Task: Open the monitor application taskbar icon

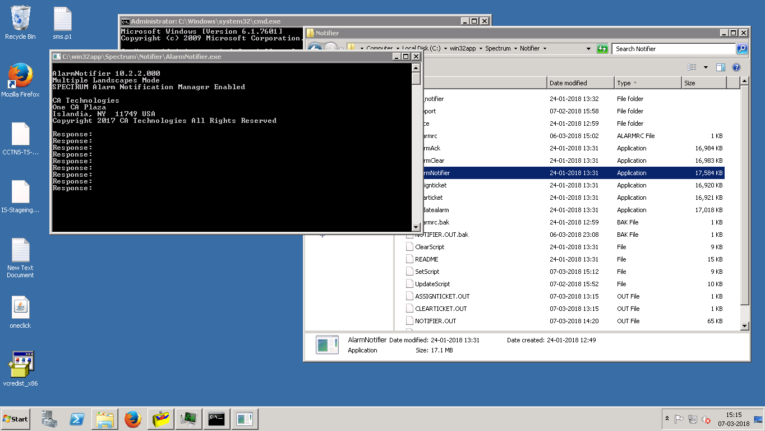Action: [x=189, y=419]
